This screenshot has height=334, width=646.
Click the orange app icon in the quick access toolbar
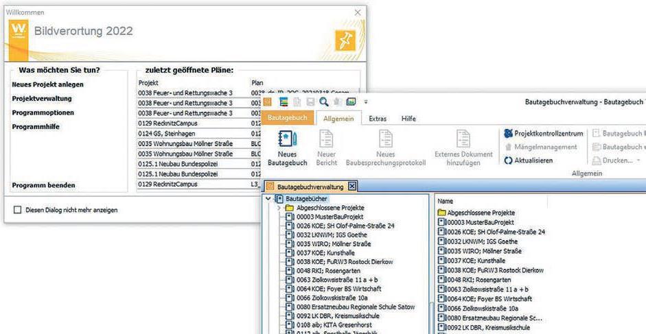coord(268,102)
